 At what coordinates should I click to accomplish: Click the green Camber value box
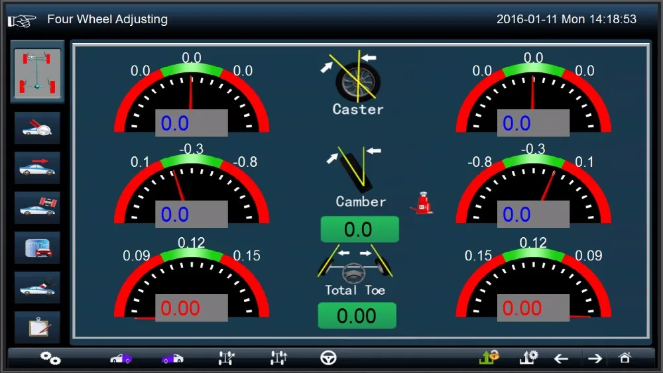359,230
